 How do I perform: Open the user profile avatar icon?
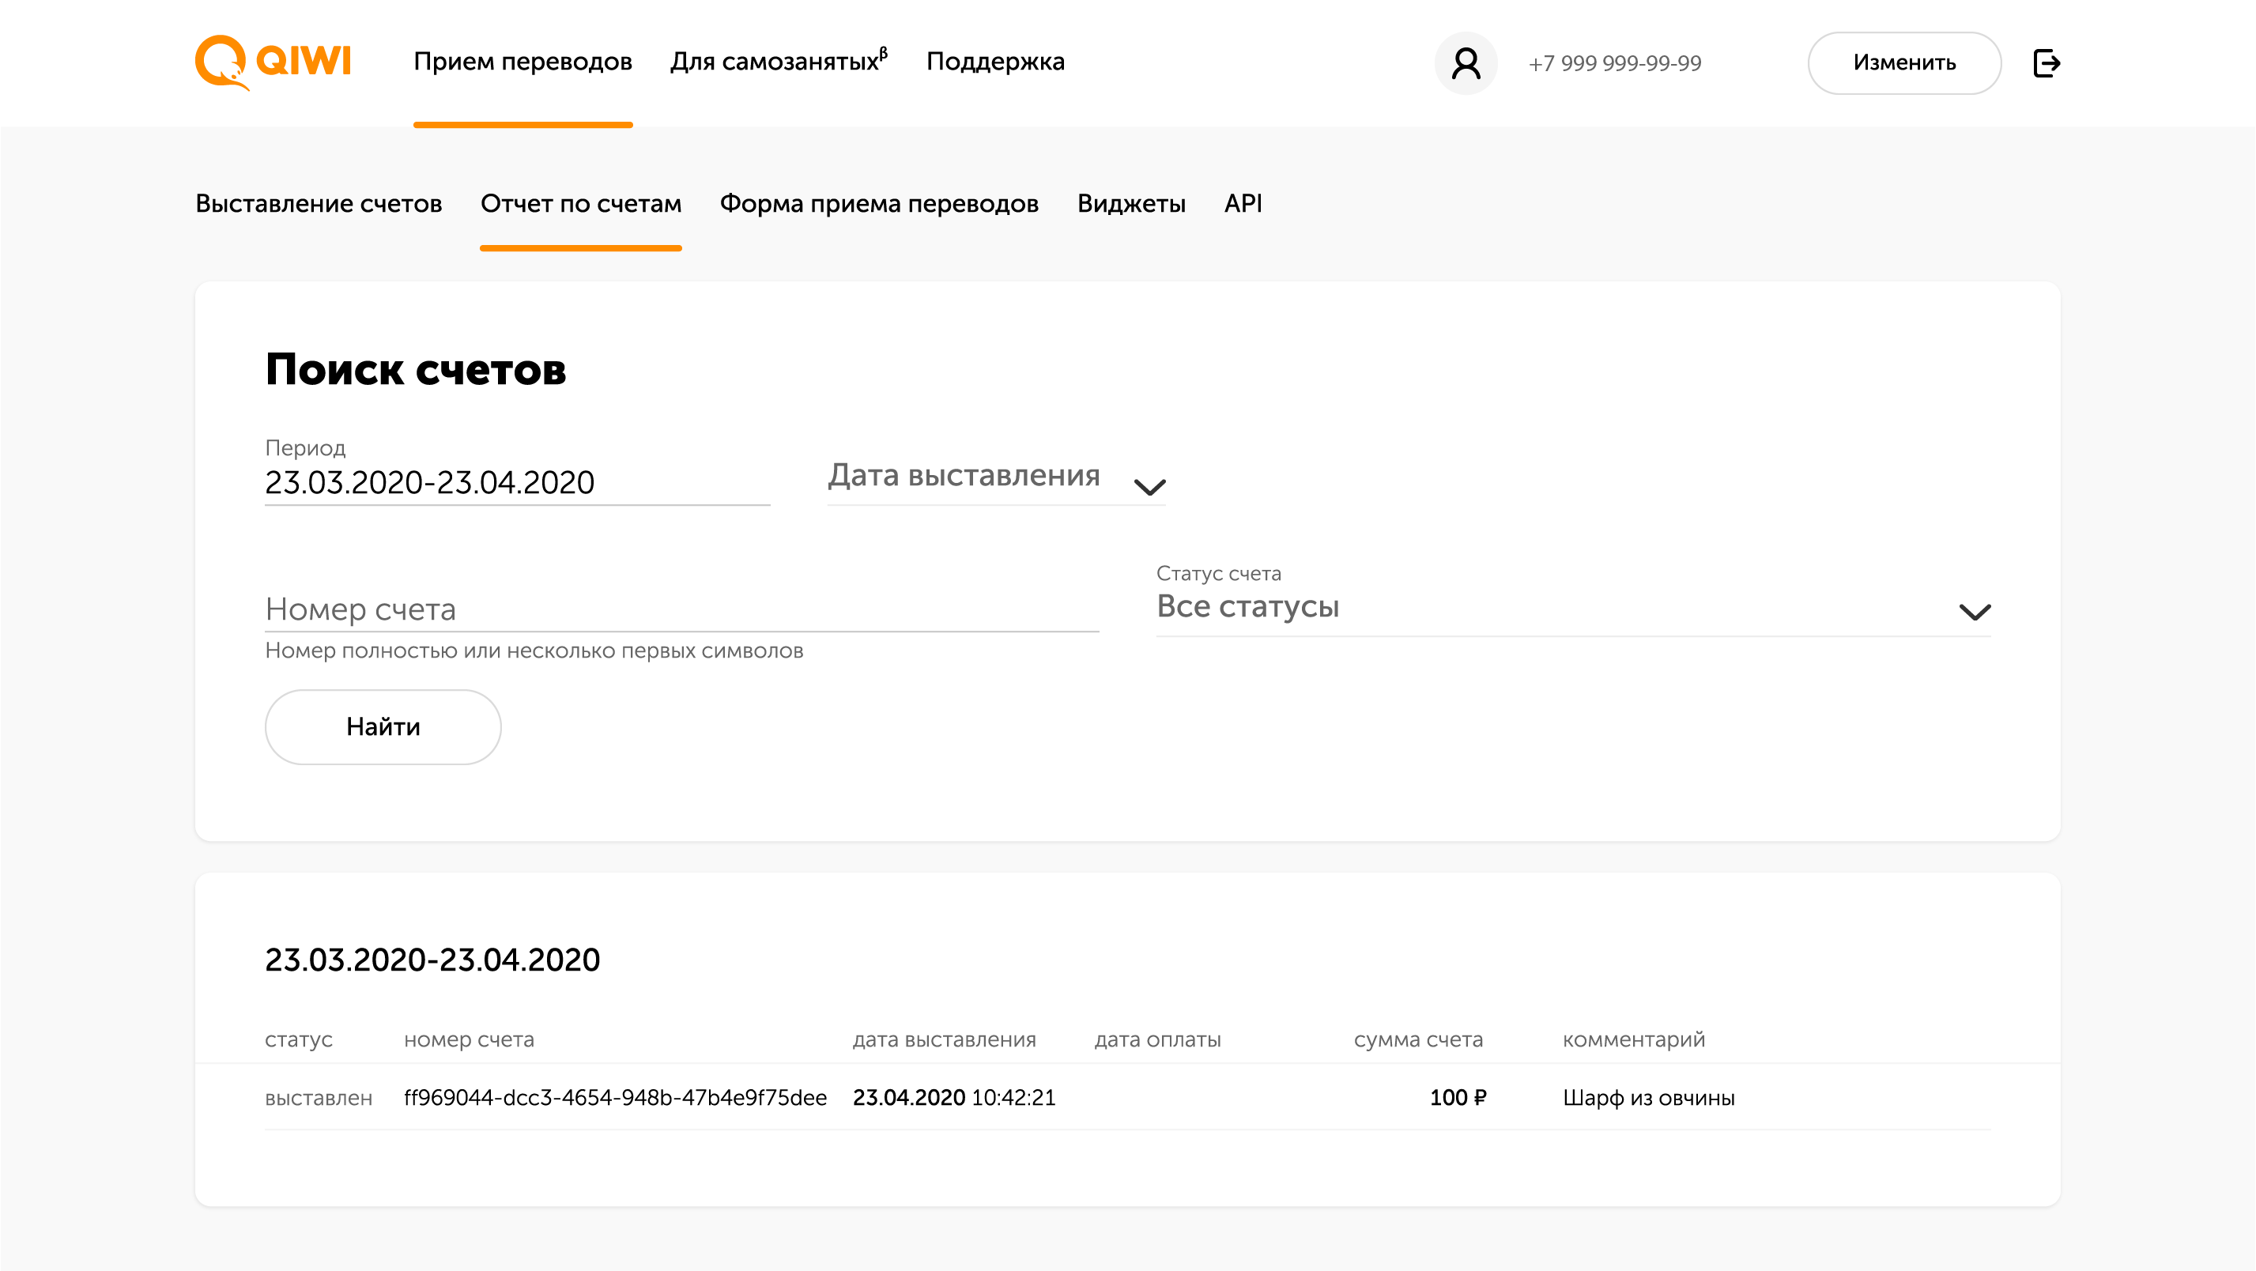(x=1466, y=63)
